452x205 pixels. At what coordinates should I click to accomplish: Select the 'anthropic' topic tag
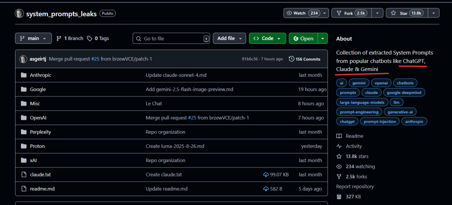pos(414,121)
